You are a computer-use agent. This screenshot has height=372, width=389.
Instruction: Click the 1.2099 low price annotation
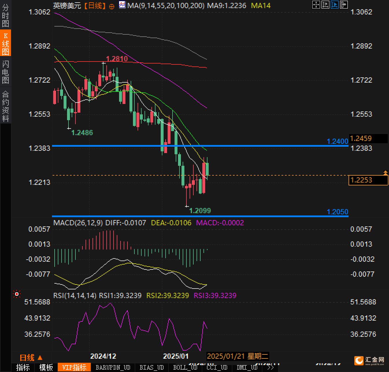(x=200, y=211)
